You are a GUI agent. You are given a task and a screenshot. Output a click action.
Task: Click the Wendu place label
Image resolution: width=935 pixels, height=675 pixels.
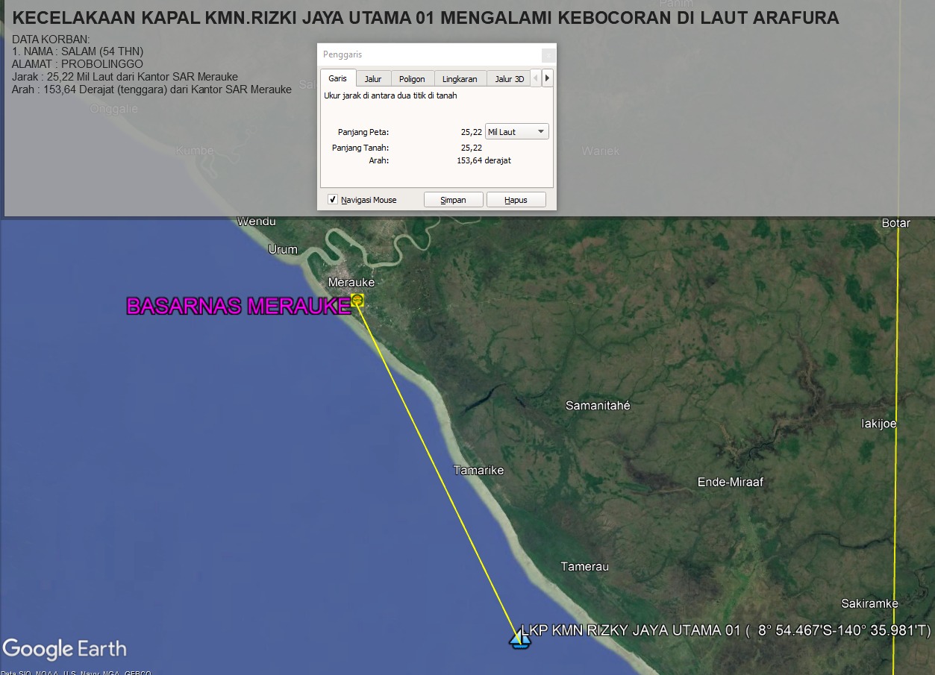257,222
